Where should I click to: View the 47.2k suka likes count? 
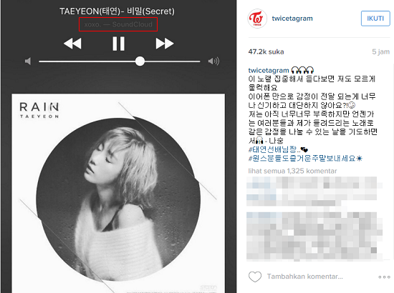(266, 52)
